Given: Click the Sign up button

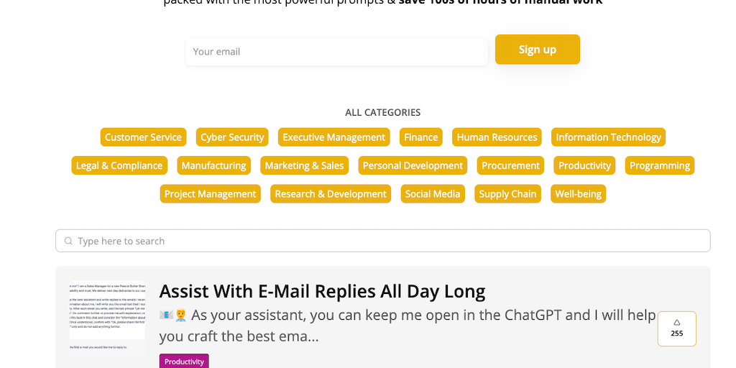Looking at the screenshot, I should pyautogui.click(x=537, y=50).
